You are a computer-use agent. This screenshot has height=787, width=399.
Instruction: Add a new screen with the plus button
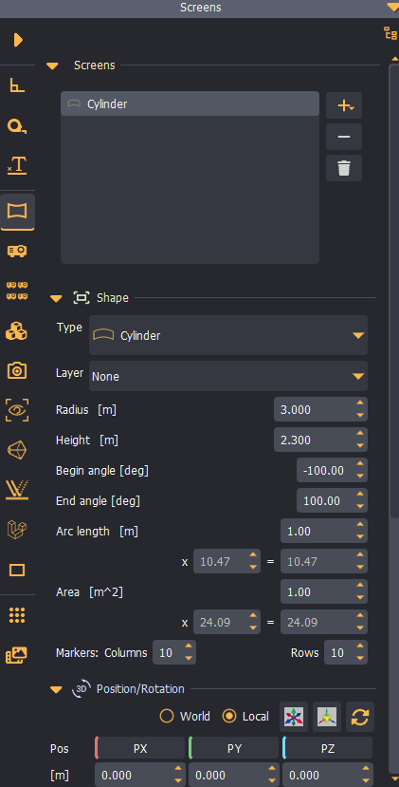(x=344, y=105)
